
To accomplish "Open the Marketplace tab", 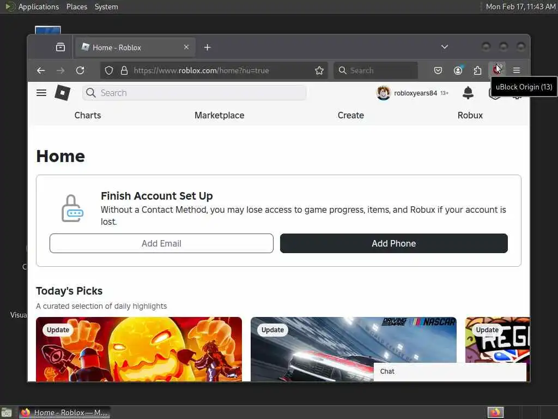I will (219, 116).
